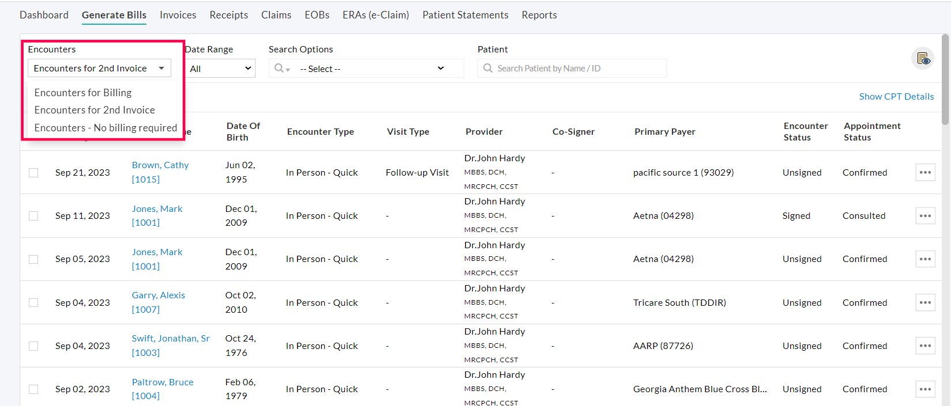Tick the checkbox for Sep 11, 2023 encounter

(33, 216)
